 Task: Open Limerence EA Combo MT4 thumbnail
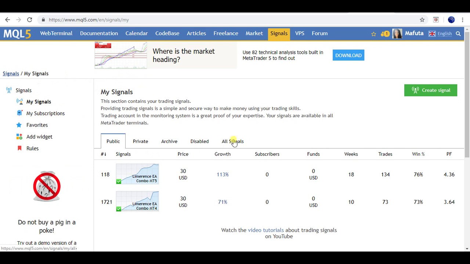[137, 201]
